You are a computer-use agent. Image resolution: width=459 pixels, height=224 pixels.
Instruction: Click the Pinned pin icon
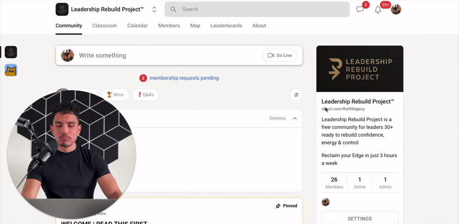tap(278, 206)
